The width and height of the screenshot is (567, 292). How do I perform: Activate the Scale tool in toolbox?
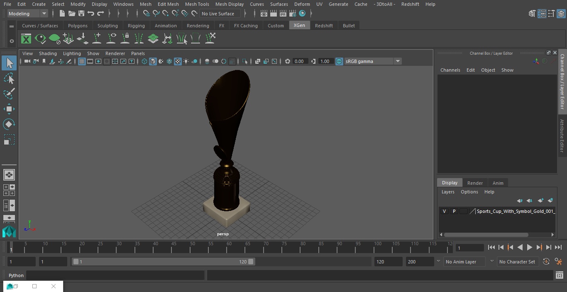point(9,140)
